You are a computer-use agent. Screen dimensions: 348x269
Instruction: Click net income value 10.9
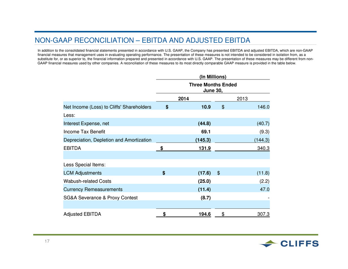click(x=206, y=107)
